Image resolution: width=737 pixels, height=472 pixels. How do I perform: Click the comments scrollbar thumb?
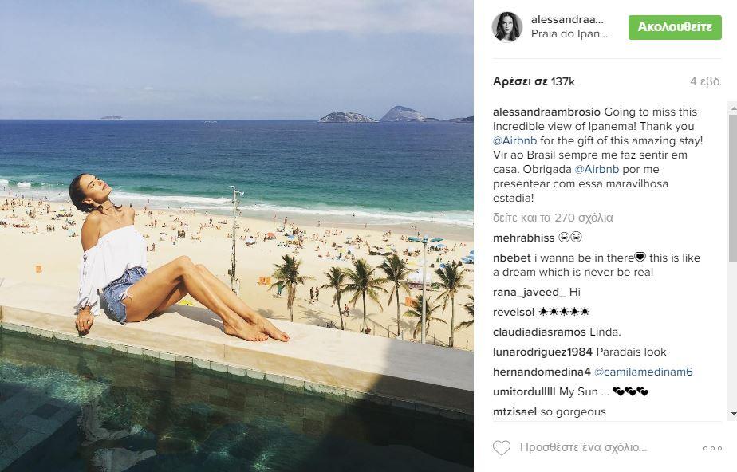pos(733,188)
